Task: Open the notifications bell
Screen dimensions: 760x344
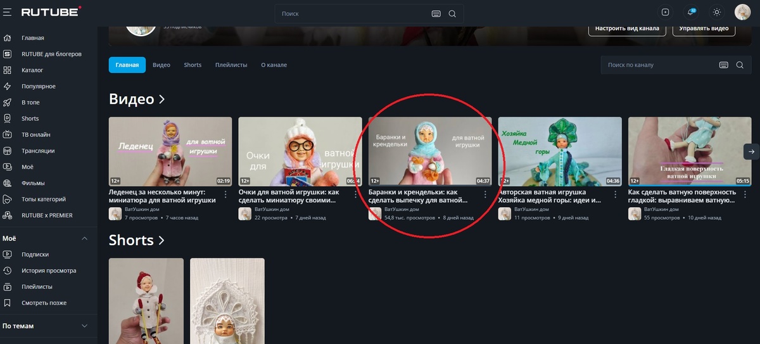Action: tap(691, 12)
